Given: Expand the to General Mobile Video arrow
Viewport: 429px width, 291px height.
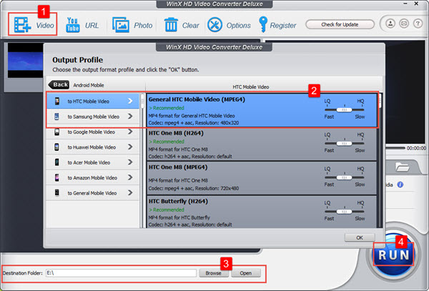Looking at the screenshot, I should pos(130,193).
